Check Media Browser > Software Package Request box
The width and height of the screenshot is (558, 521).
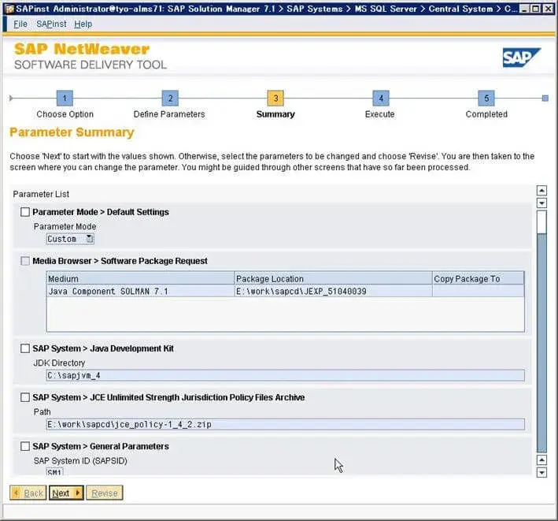(x=25, y=261)
